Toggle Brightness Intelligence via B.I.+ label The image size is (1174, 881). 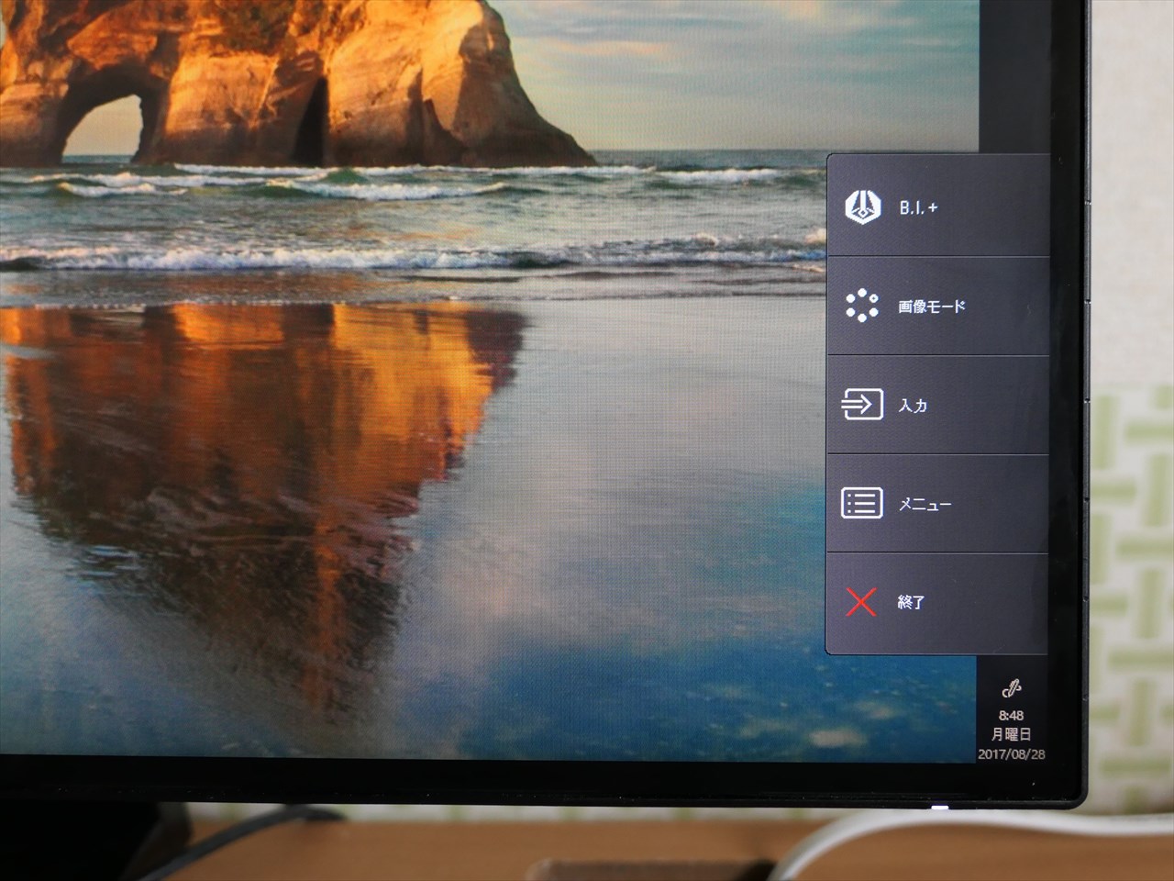pyautogui.click(x=918, y=208)
